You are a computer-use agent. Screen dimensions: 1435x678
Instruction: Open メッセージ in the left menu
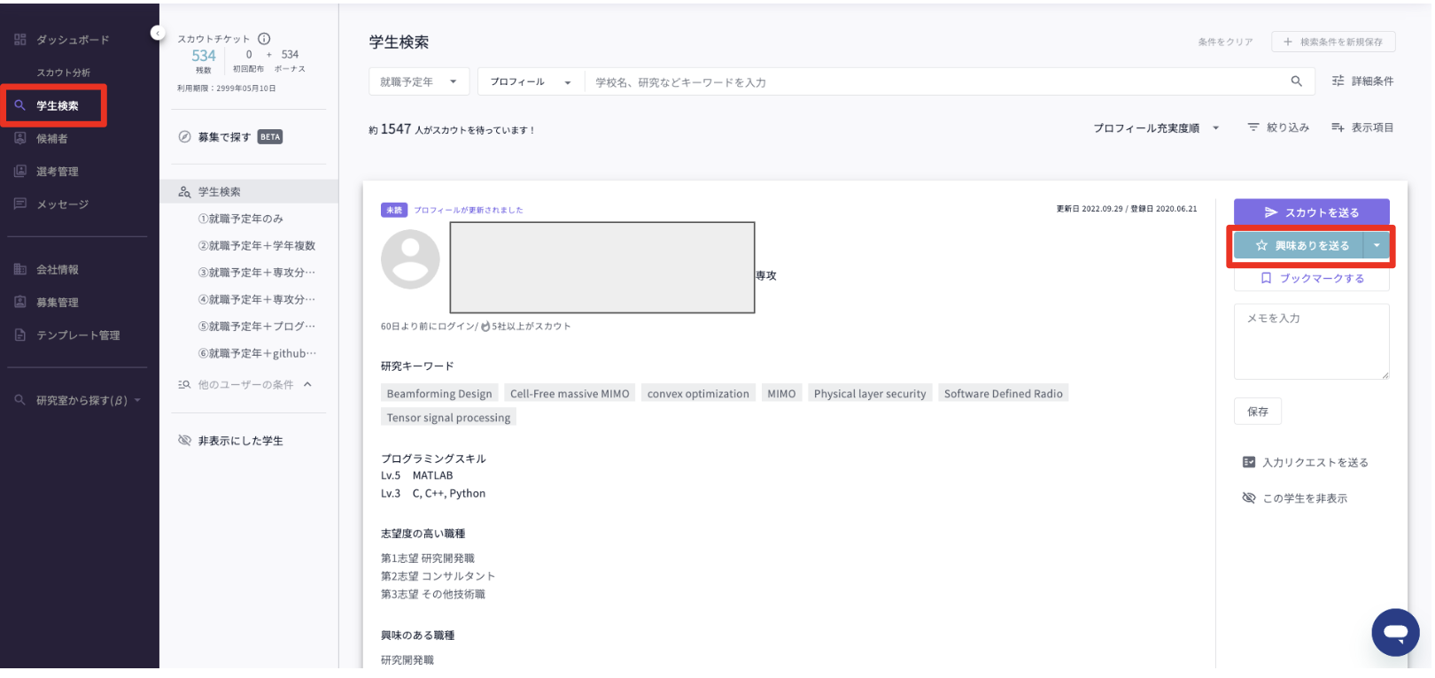pyautogui.click(x=62, y=204)
